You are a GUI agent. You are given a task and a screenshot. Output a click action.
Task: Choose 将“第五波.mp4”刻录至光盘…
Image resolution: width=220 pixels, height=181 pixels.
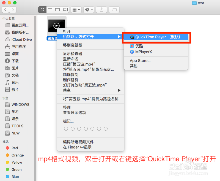point(91,69)
